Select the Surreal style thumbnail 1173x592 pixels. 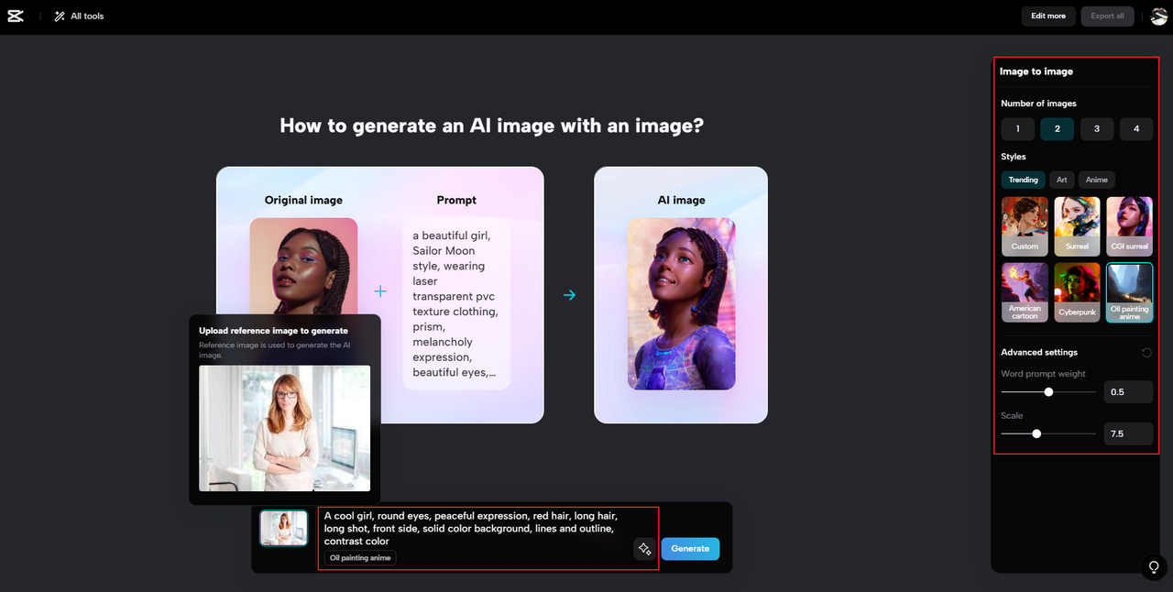pos(1077,225)
